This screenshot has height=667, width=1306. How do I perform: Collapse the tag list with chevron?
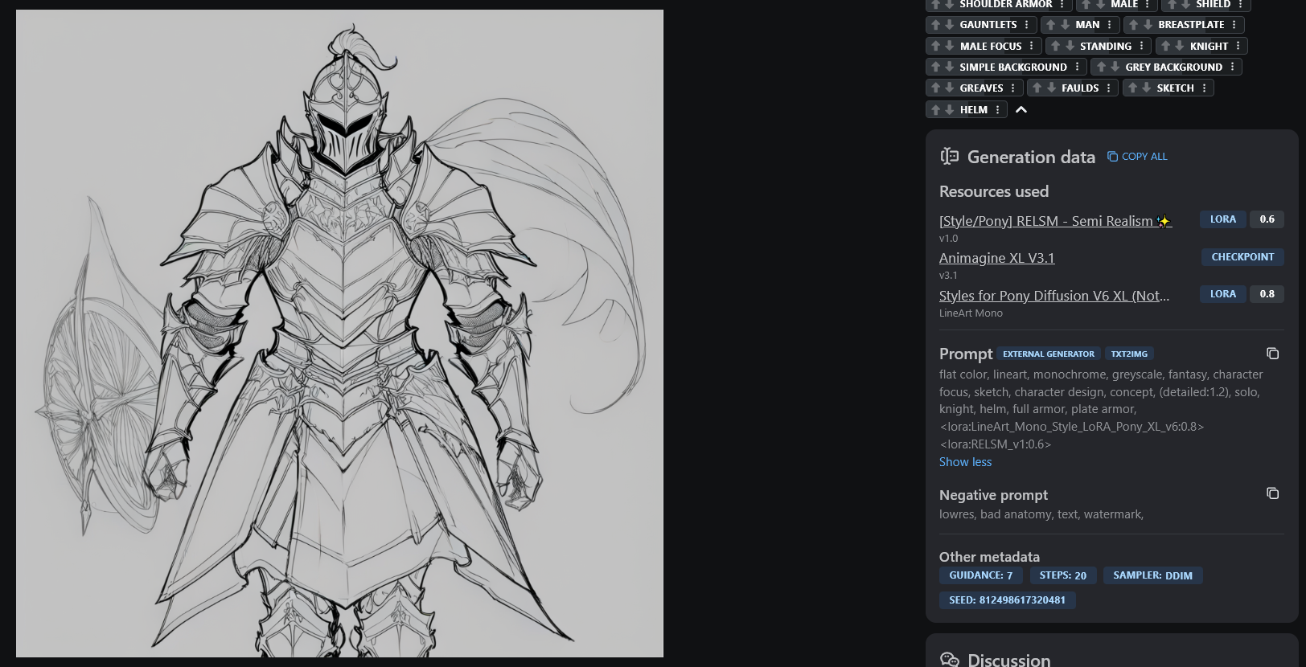(x=1021, y=109)
